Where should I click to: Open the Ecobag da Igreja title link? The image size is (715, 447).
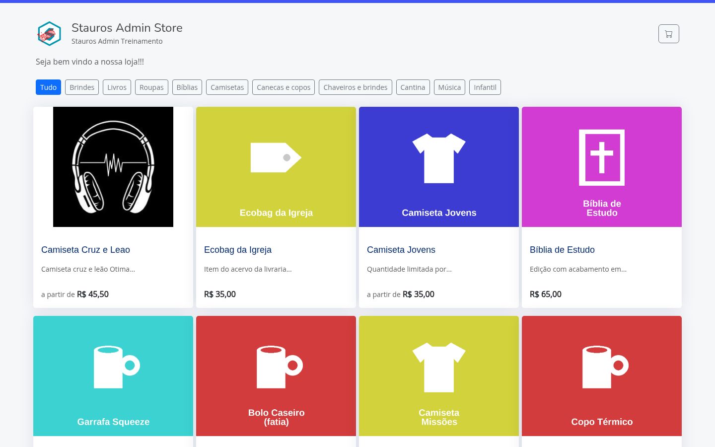[x=238, y=250]
